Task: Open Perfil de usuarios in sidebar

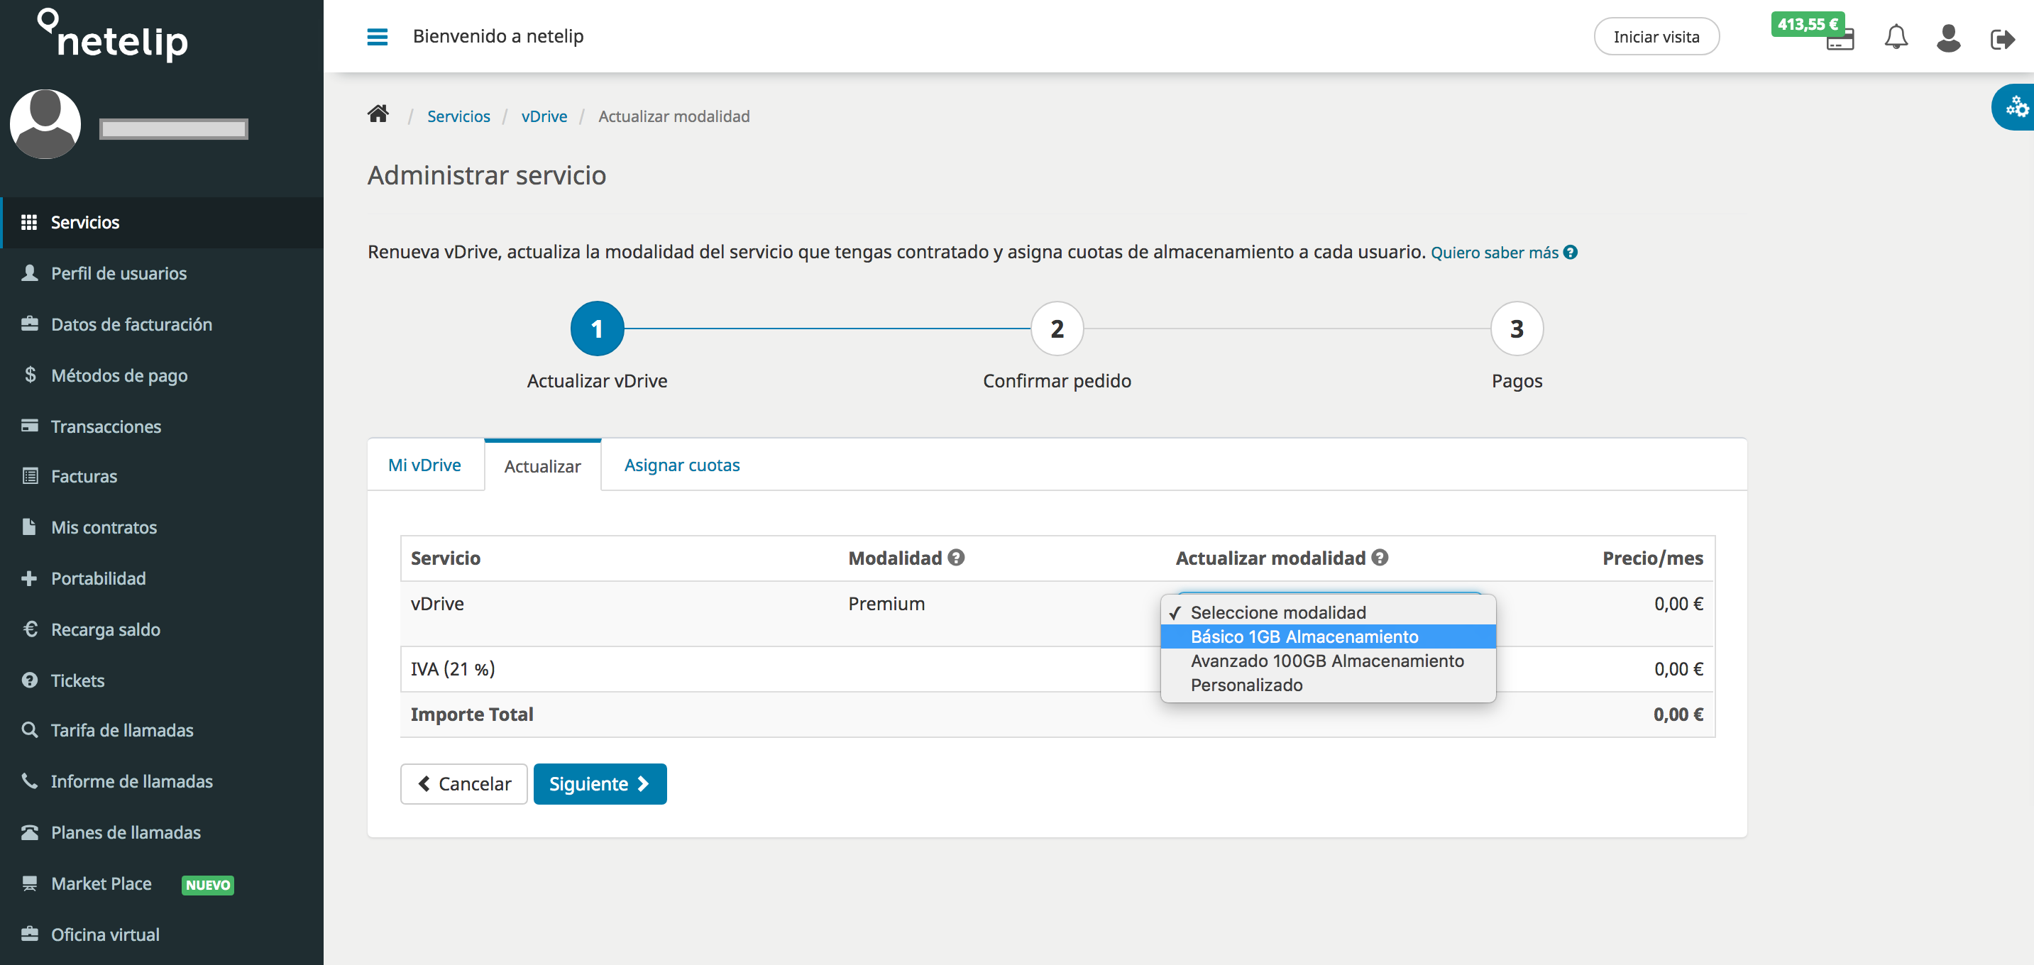Action: (x=162, y=273)
